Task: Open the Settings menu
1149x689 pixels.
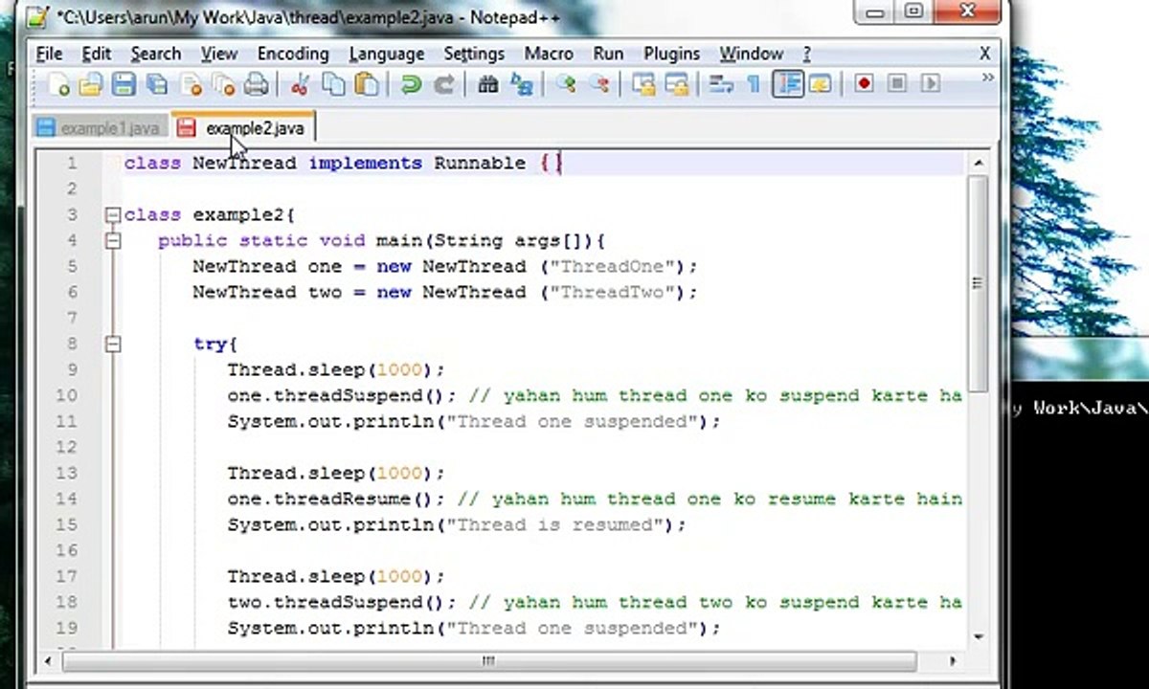Action: (x=474, y=54)
